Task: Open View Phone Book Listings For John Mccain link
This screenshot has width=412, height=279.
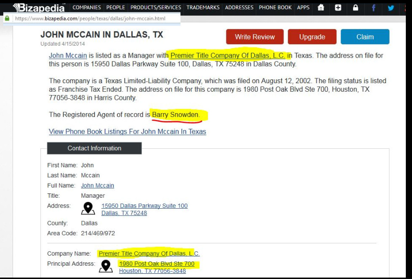Action: point(128,132)
